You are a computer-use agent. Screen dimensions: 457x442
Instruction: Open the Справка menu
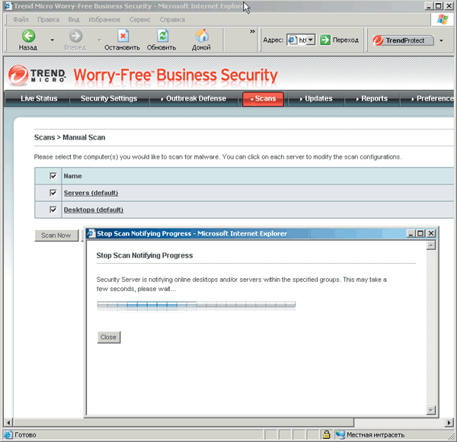point(172,20)
